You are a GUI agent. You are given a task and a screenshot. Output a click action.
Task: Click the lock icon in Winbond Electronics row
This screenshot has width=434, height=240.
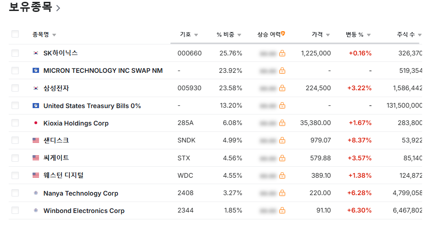(x=282, y=210)
